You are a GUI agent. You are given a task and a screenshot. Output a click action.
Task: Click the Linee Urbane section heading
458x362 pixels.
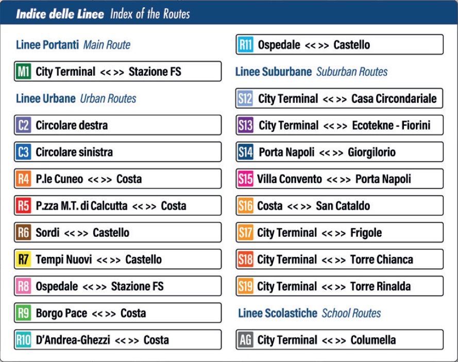[76, 98]
